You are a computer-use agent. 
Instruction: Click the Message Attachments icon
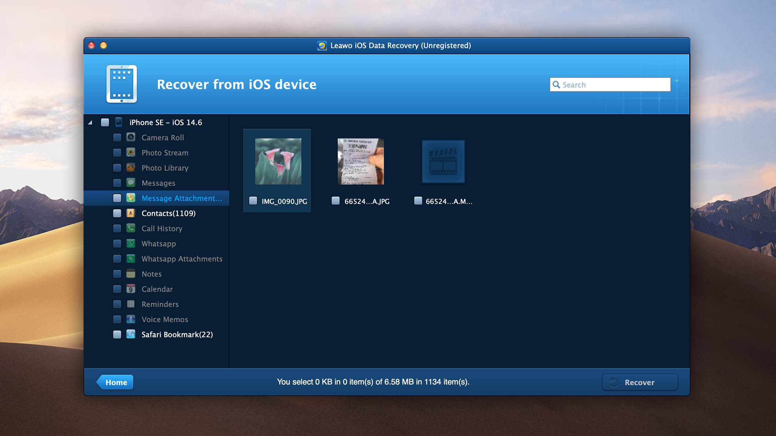131,198
